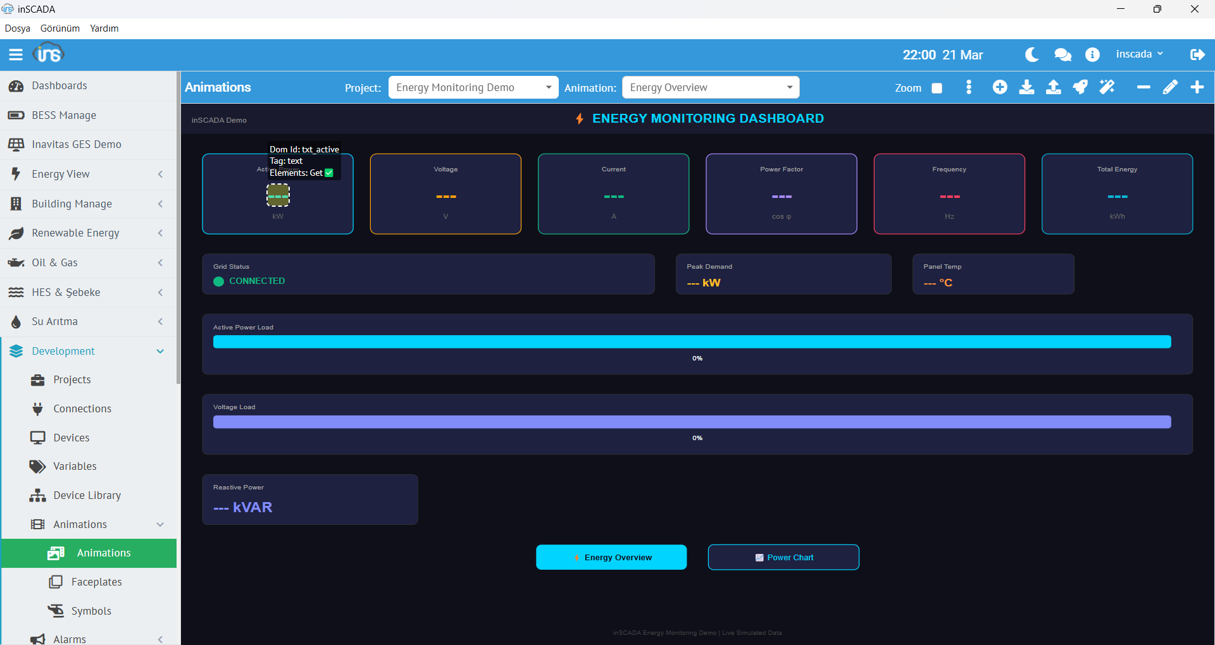Open the info icon in header
The image size is (1215, 645).
[1092, 55]
